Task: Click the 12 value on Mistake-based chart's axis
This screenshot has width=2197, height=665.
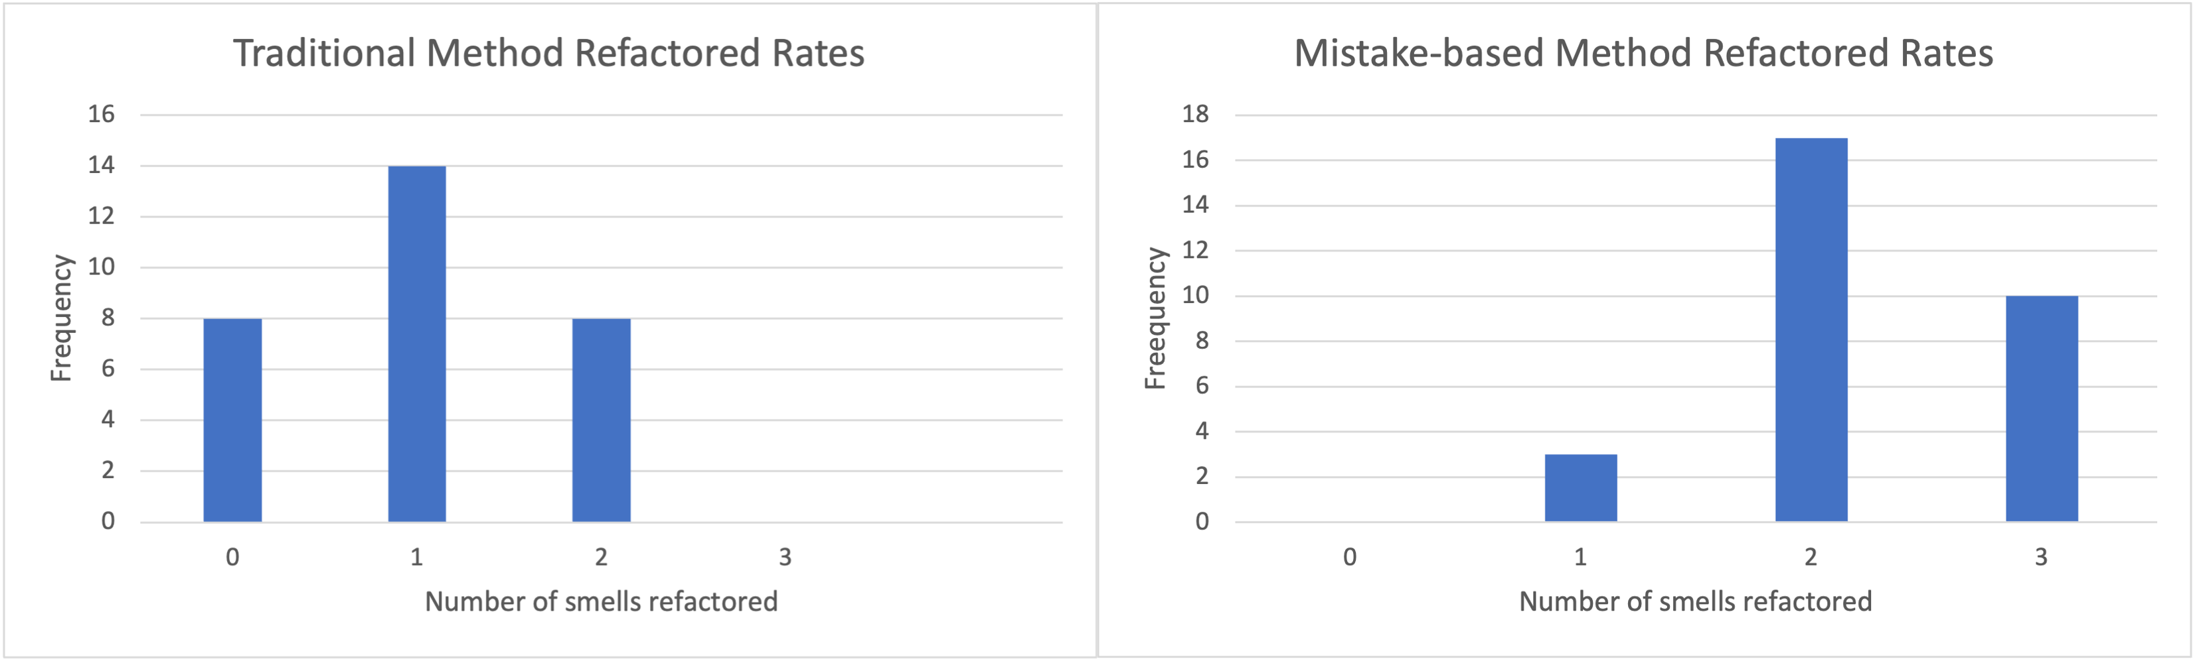Action: (1196, 251)
